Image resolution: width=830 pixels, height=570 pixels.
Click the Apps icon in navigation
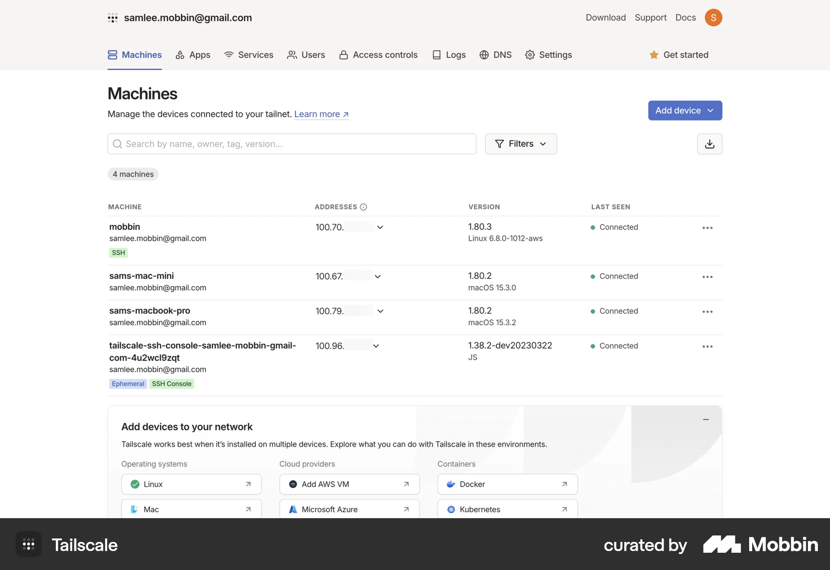click(x=180, y=55)
